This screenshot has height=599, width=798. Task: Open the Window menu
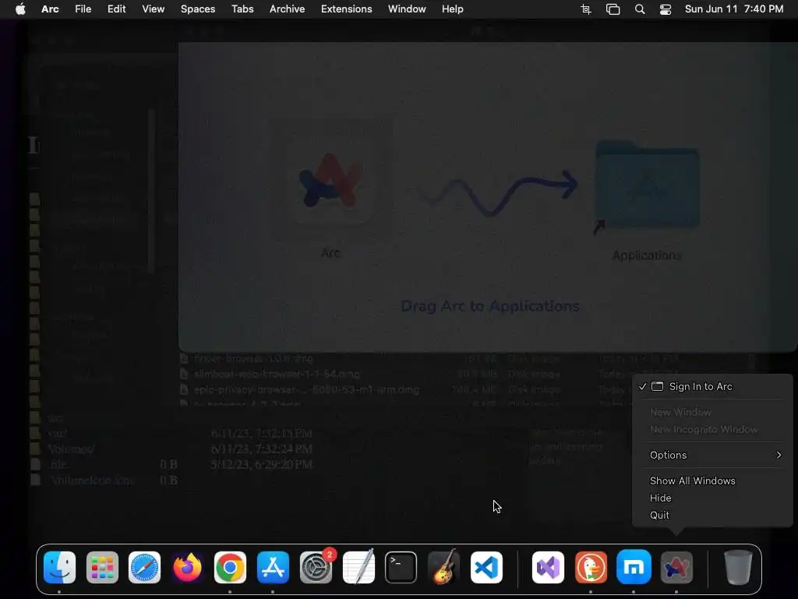click(407, 9)
